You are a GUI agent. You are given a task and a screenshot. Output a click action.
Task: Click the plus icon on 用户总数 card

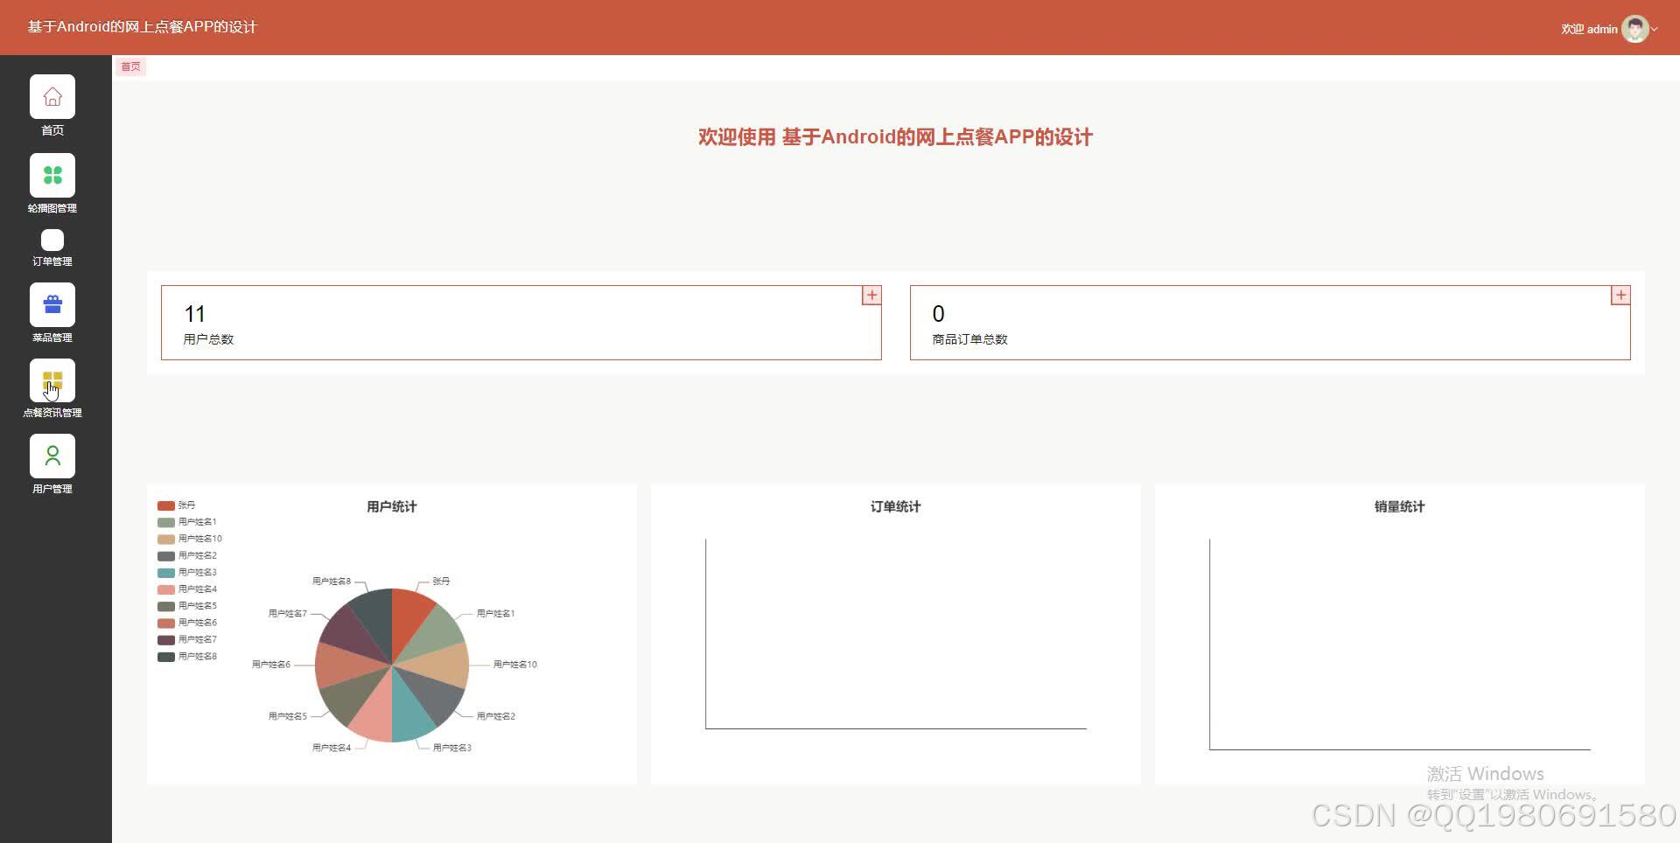[871, 296]
